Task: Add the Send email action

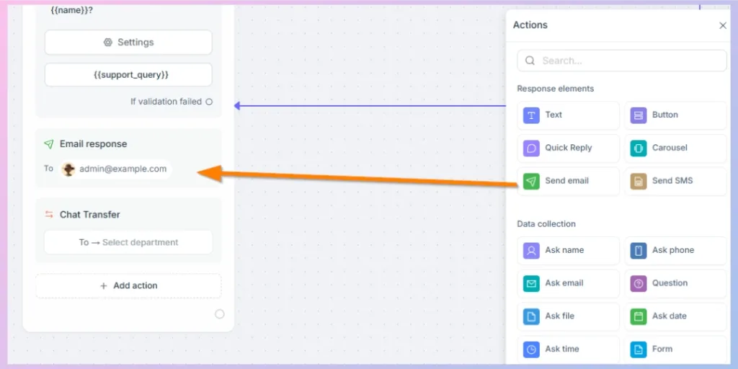Action: pos(568,181)
